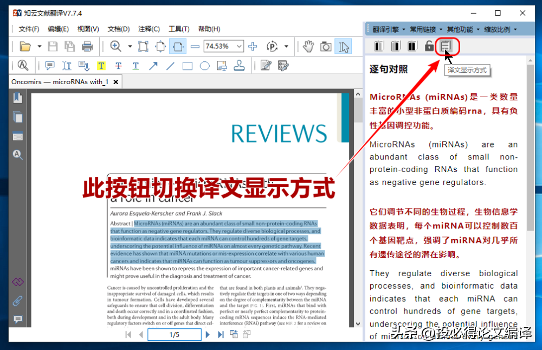Screen dimensions: 542x350
Task: Apply strikethrough text annotation
Action: point(118,66)
